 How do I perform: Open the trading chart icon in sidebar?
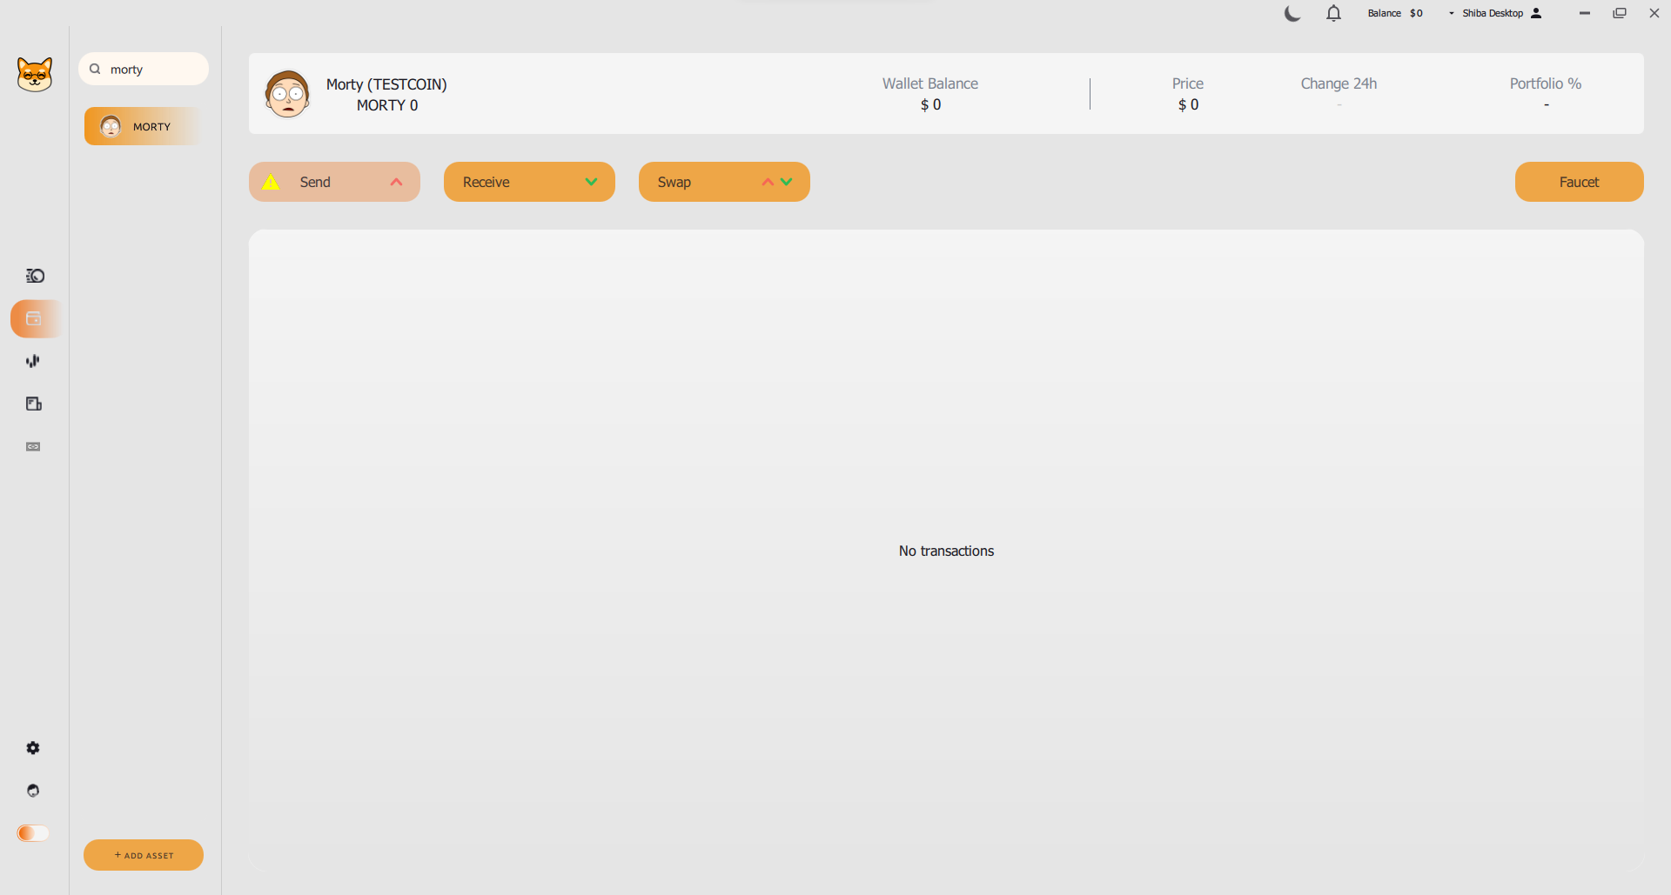point(33,361)
